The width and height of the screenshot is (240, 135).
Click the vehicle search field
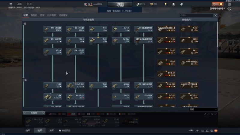196,15
